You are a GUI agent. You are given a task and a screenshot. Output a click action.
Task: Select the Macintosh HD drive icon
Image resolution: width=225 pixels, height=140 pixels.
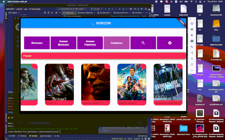[x=216, y=10]
